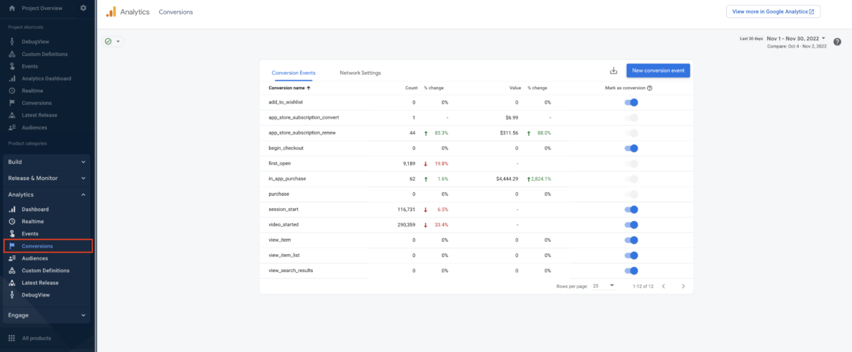
Task: Click the project settings gear icon
Action: [x=83, y=8]
